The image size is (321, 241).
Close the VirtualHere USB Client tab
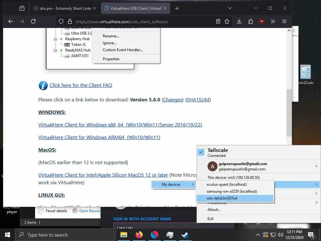[x=165, y=8]
